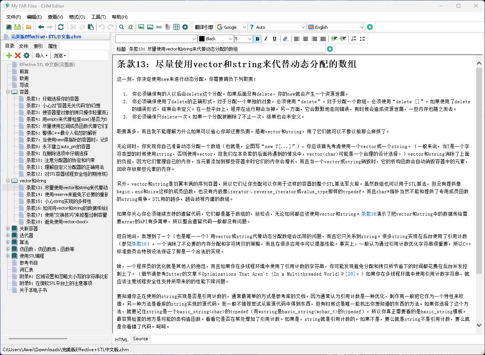Center align the text
Viewport: 485px width, 355px height.
pyautogui.click(x=306, y=39)
